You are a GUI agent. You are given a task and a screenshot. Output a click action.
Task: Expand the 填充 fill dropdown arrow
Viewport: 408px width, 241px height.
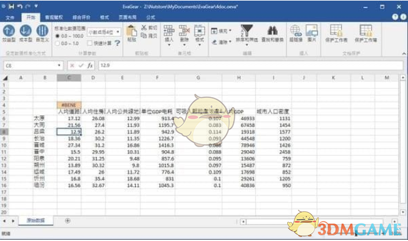230,31
